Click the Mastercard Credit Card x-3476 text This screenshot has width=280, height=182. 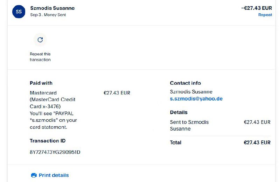pos(52,100)
